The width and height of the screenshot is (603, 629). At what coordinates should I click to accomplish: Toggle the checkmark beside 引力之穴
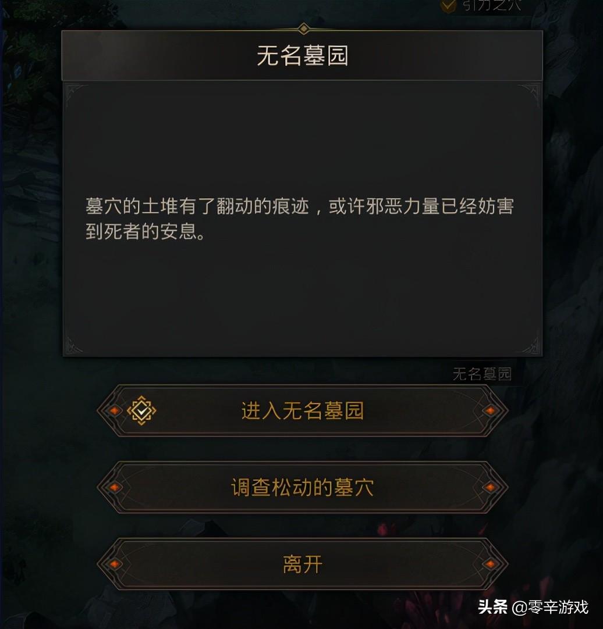(x=448, y=6)
